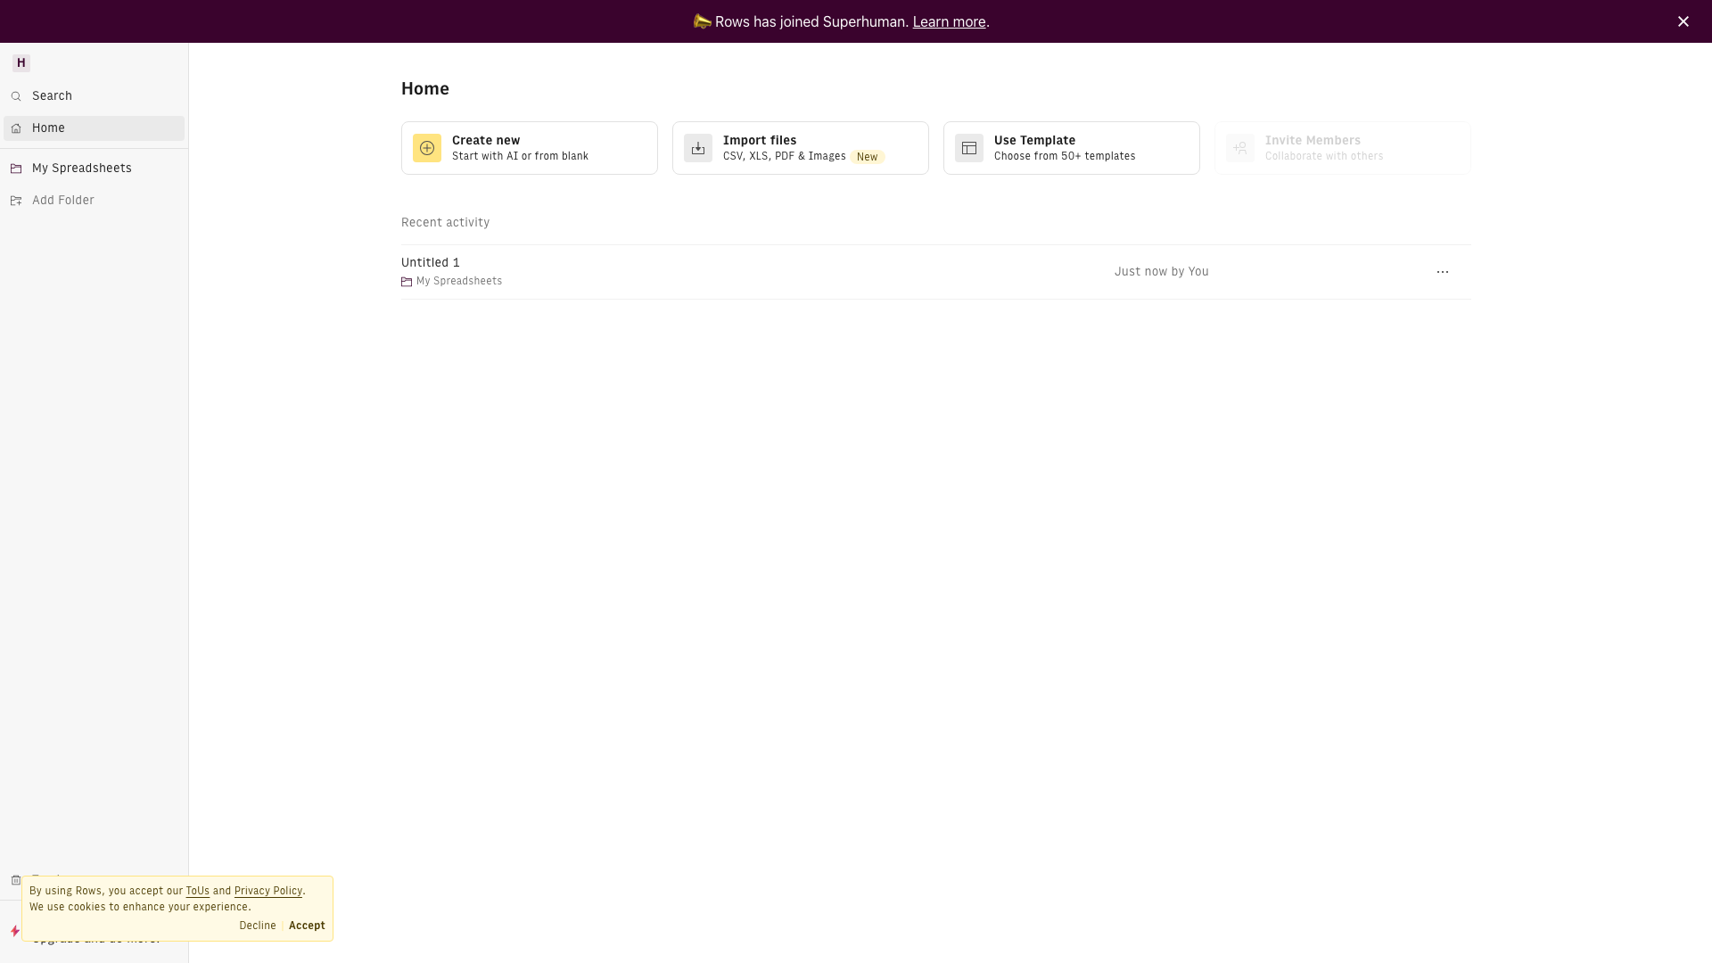Open the My Spreadsheets folder icon
Screen dimensions: 1712x963
click(16, 168)
